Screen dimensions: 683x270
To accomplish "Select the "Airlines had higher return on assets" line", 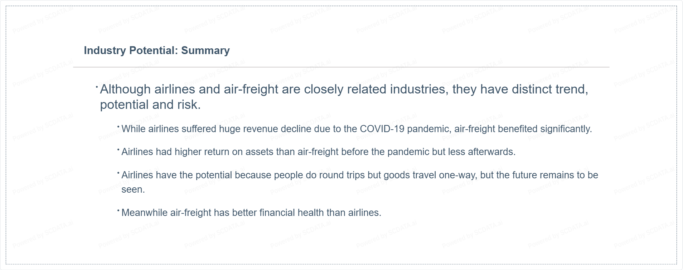I will [x=318, y=152].
